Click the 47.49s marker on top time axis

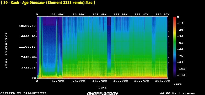point(58,15)
